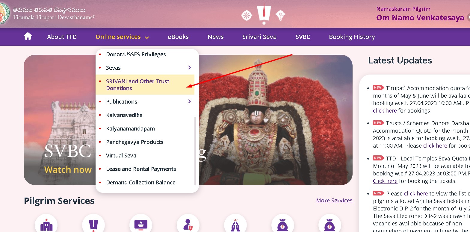The height and width of the screenshot is (232, 470).
Task: Open Lease and Rental Payments
Action: (x=145, y=169)
